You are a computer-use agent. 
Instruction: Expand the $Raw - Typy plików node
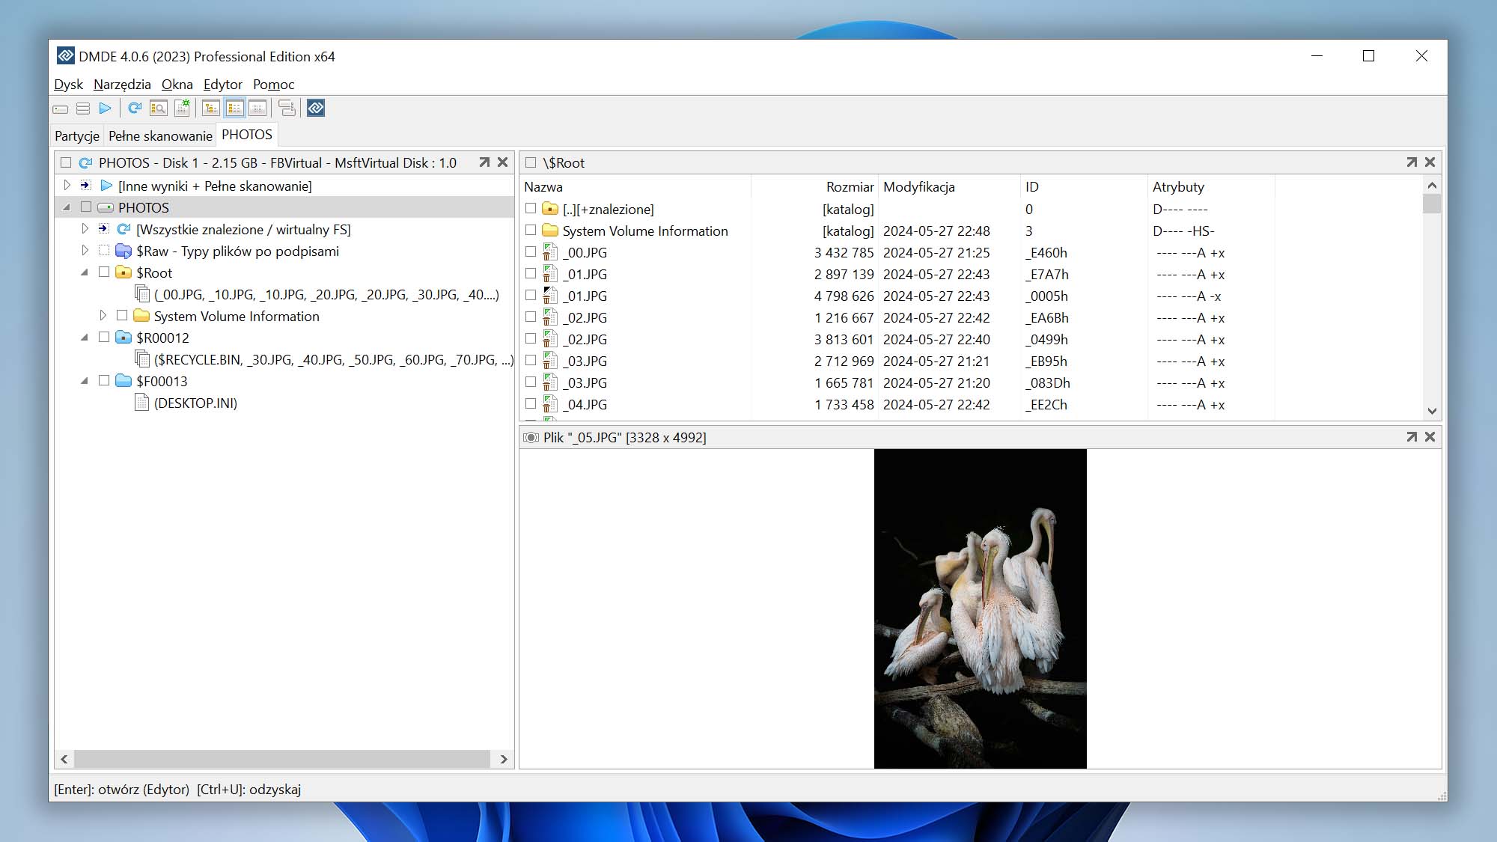pyautogui.click(x=85, y=251)
